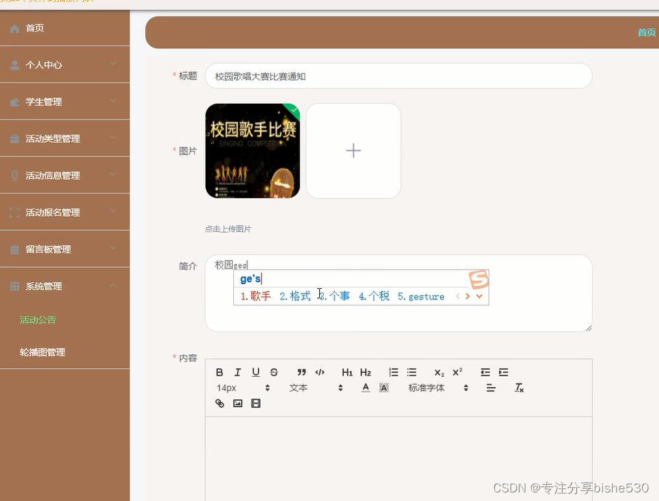This screenshot has height=501, width=659.
Task: Insert a blockquote using the quote icon
Action: (301, 371)
